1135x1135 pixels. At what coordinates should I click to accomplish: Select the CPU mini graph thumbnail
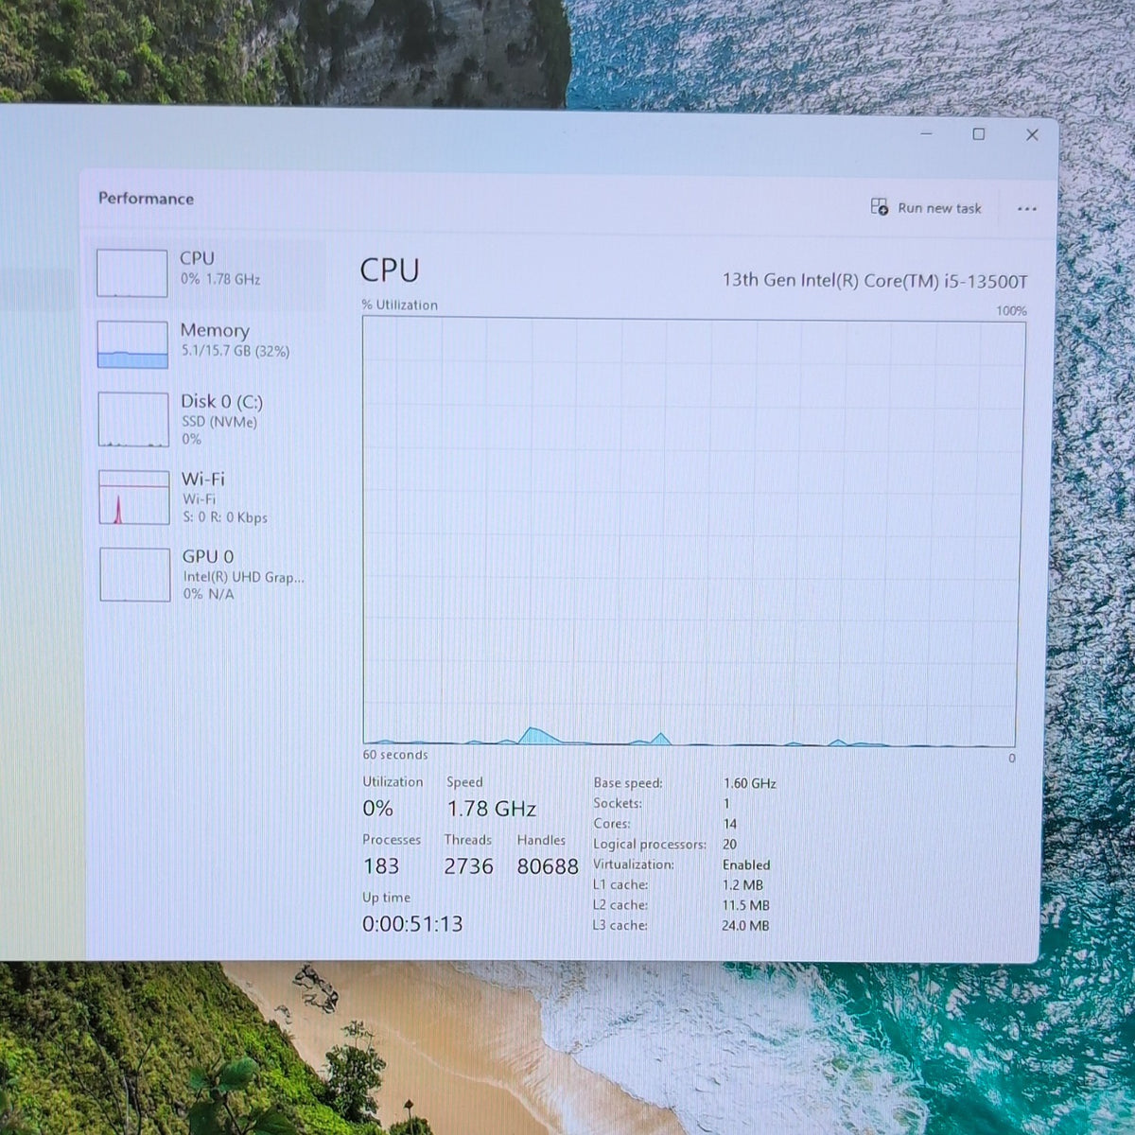click(x=131, y=273)
